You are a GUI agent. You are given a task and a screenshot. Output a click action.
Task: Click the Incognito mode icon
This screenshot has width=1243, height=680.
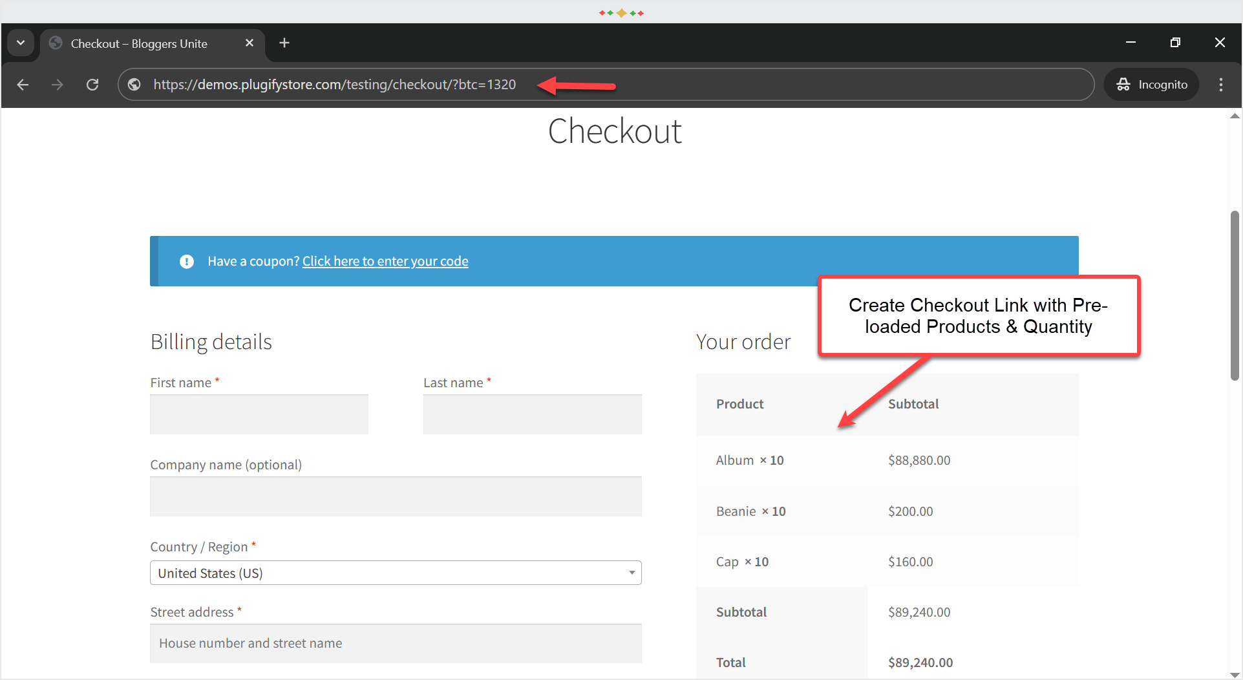point(1123,84)
